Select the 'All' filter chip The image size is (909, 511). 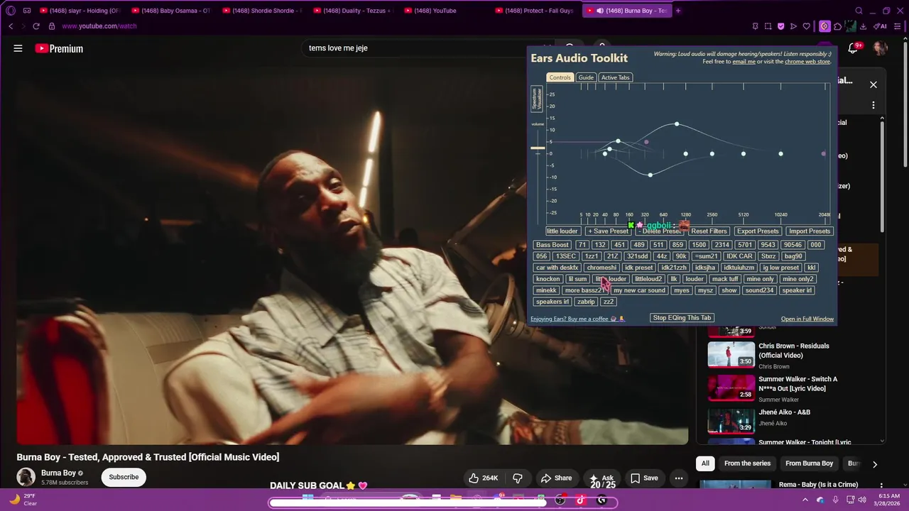(x=705, y=463)
